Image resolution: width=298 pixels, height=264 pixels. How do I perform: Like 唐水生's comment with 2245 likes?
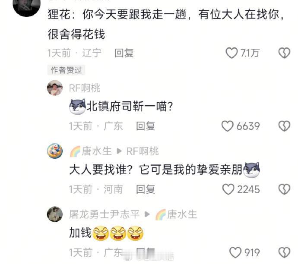228,189
